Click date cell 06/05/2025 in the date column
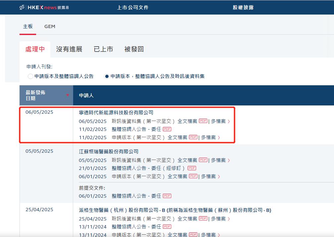 point(39,112)
